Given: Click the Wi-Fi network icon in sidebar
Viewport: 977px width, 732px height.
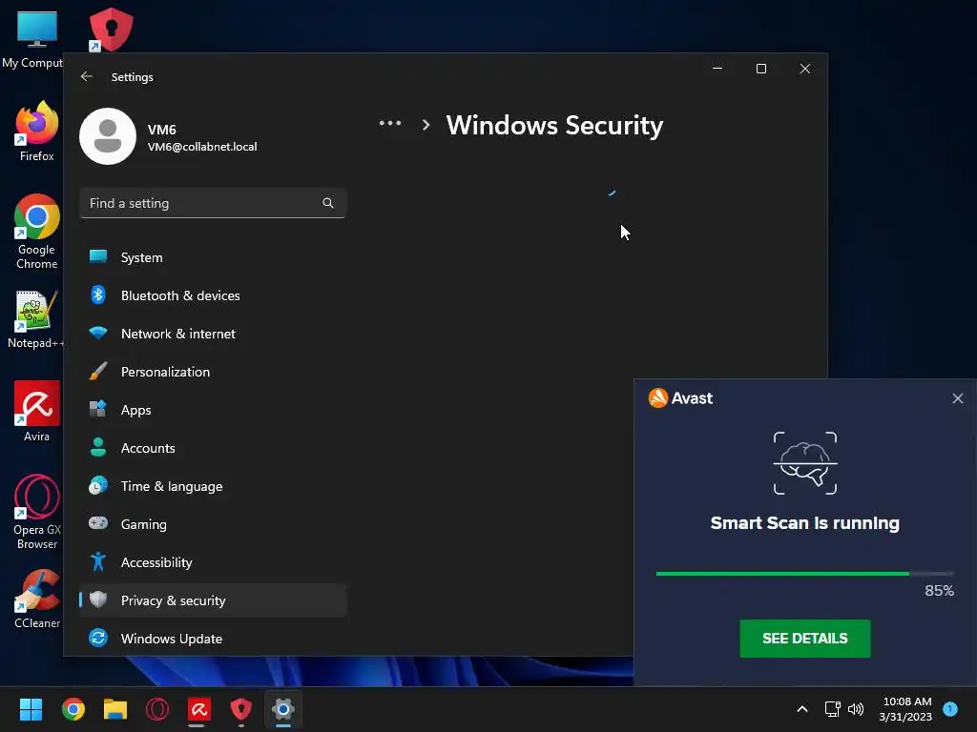Looking at the screenshot, I should (x=98, y=333).
